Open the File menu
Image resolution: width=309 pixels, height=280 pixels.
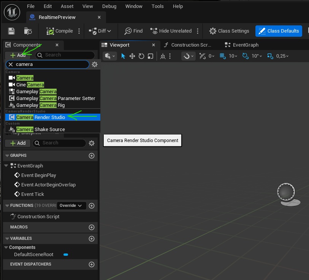(31, 6)
